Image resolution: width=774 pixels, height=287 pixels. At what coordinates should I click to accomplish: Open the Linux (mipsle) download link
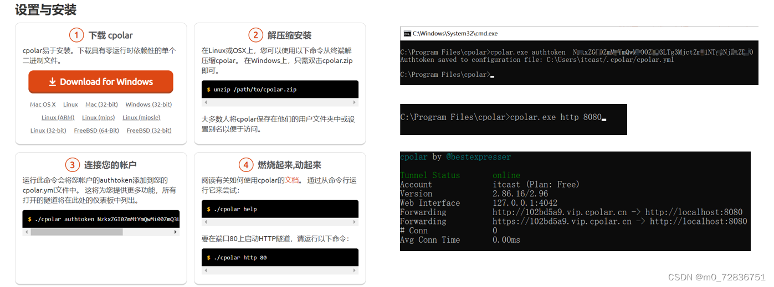(141, 117)
